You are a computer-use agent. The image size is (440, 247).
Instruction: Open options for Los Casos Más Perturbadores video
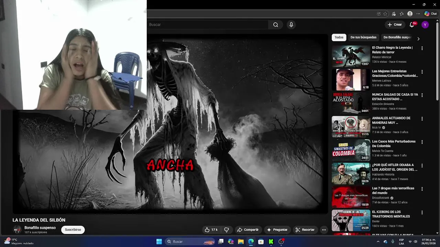click(422, 142)
